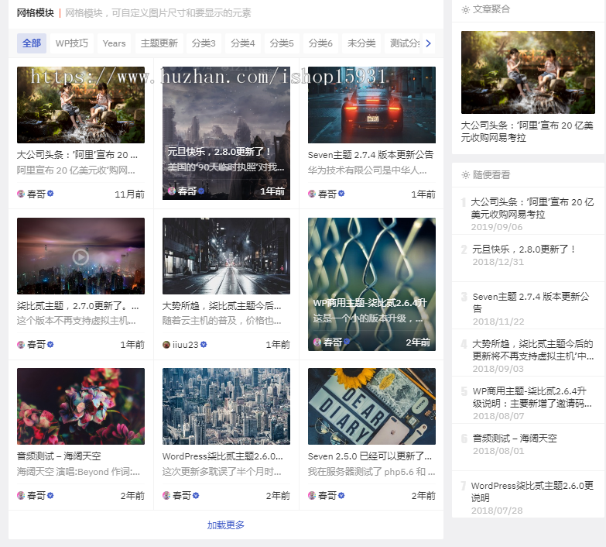The image size is (606, 547).
Task: Open the sidebar featured image of children by water
Action: click(x=528, y=72)
